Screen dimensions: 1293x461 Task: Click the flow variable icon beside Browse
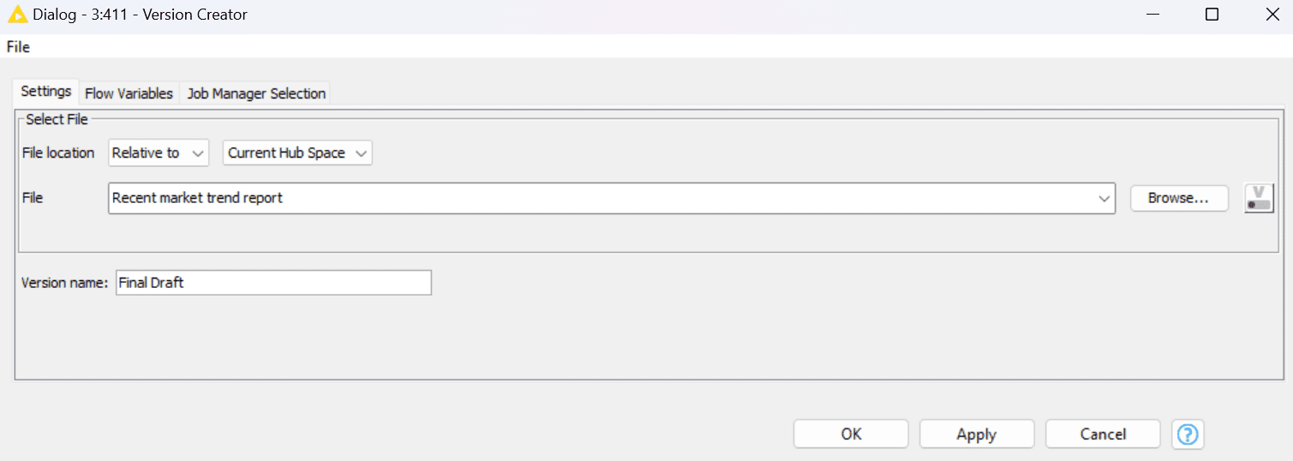1259,198
